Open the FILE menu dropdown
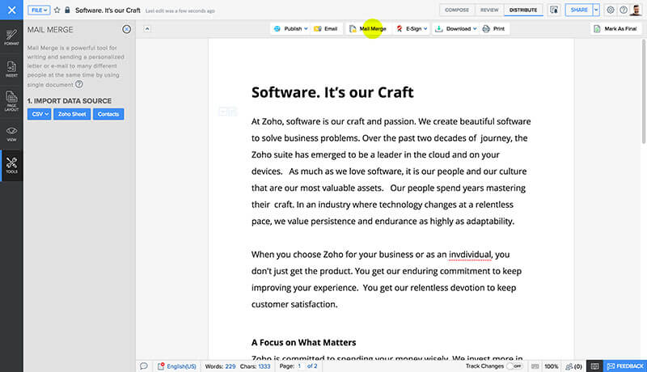647x372 pixels. click(39, 10)
